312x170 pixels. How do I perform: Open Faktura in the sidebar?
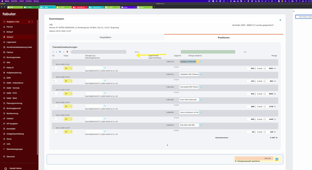(x=10, y=52)
